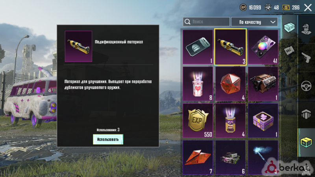
Task: Select the rainbow paint card item
Action: coord(263,47)
